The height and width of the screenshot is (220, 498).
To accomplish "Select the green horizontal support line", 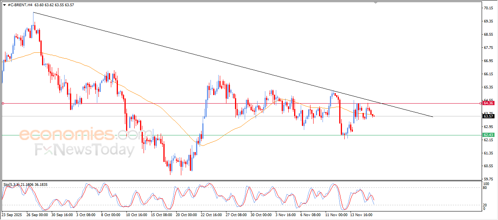I will click(272, 135).
